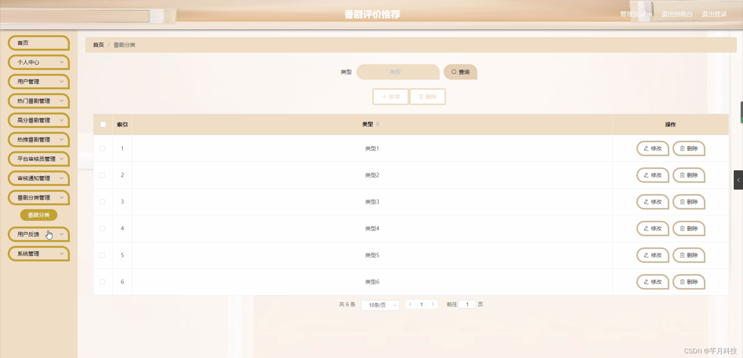This screenshot has width=743, height=358.
Task: Open the 10条/页 page size dropdown
Action: 380,305
